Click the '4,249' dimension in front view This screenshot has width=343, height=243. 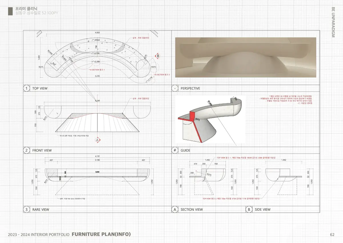[97, 101]
